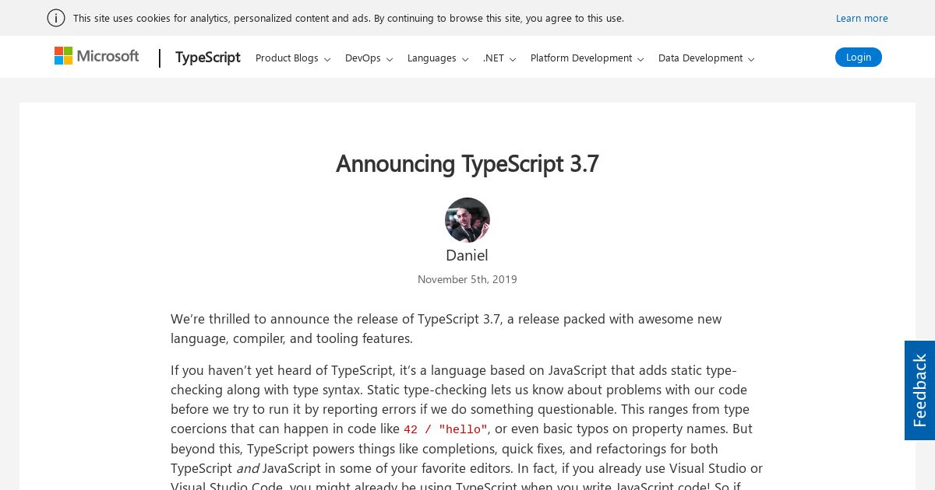Click the 42 / "hello" code snippet
Image resolution: width=935 pixels, height=490 pixels.
point(446,429)
